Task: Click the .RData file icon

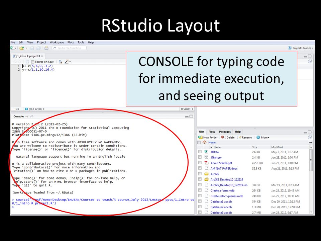Action: [x=206, y=152]
